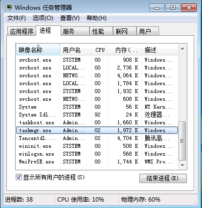Click the process list scrollbar thumb
The image size is (202, 208).
tap(182, 141)
